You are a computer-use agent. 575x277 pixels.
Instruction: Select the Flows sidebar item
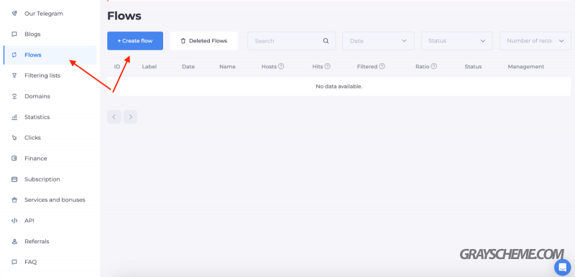(50, 55)
